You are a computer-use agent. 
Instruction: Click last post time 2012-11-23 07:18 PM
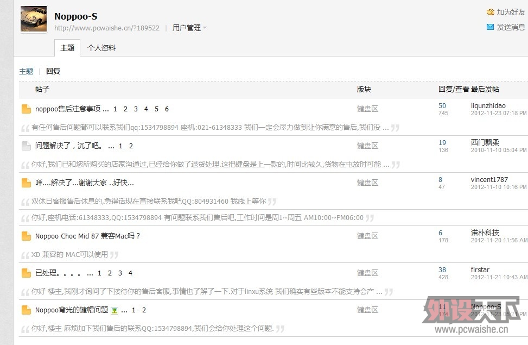499,114
